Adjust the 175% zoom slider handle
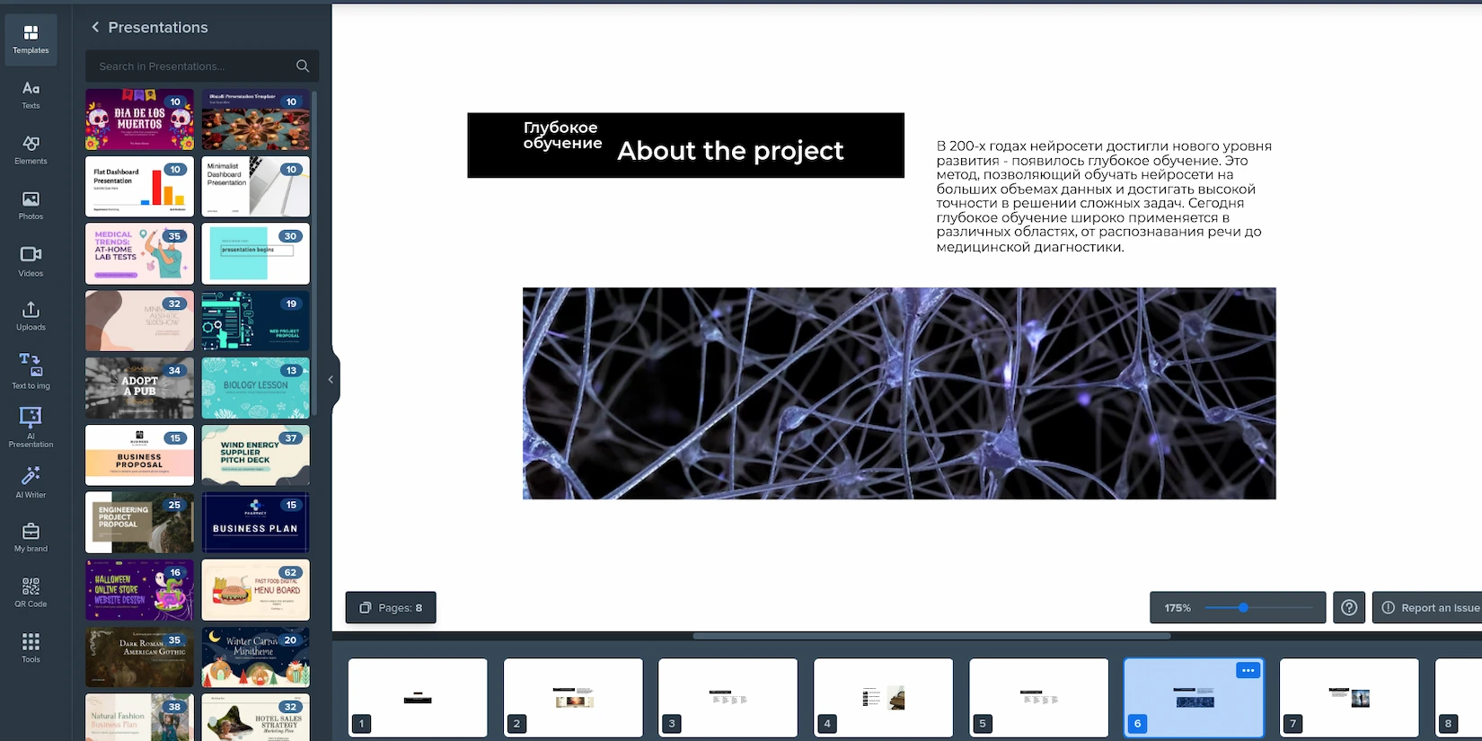 tap(1243, 608)
